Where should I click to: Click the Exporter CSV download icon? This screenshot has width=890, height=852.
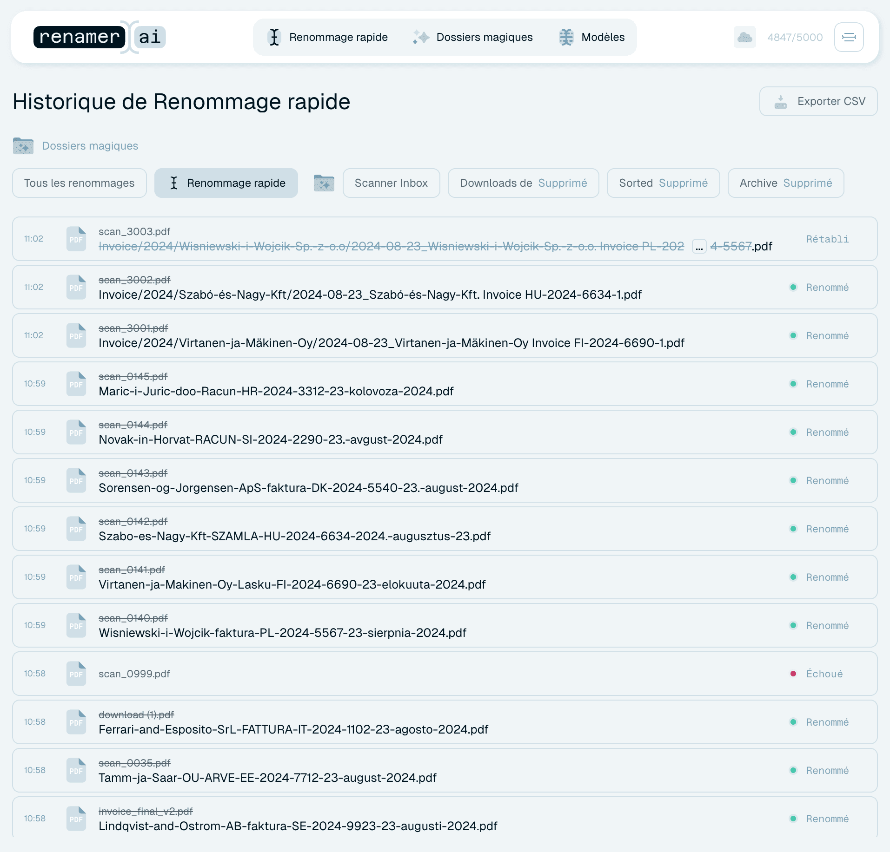point(781,102)
